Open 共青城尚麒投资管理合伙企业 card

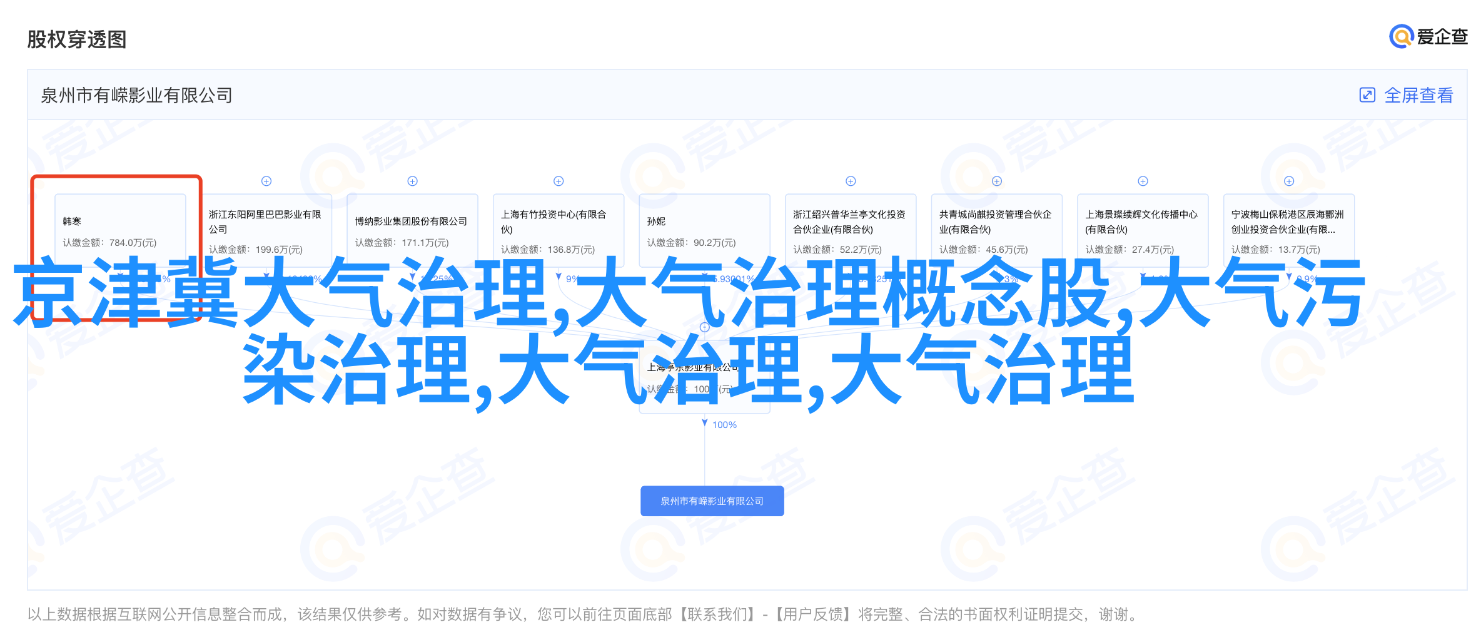coord(997,230)
